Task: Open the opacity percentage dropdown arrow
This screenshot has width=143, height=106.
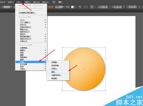Action: pos(64,7)
